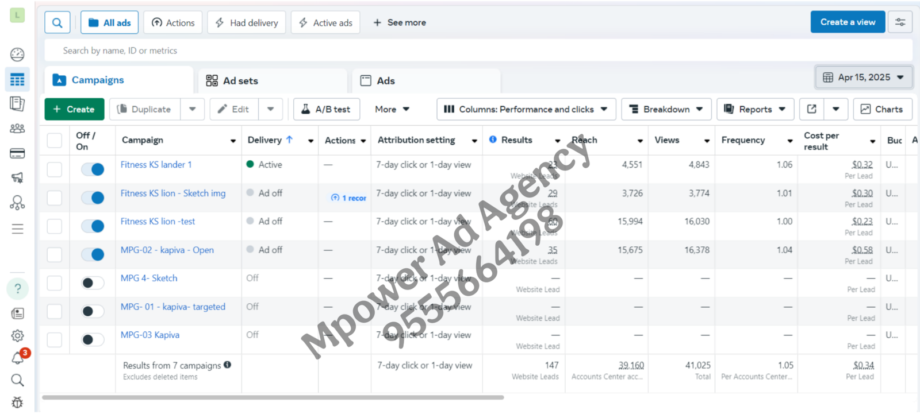Turn on MPG- 01 - kapiva- targeted campaign
The height and width of the screenshot is (414, 920).
[93, 311]
